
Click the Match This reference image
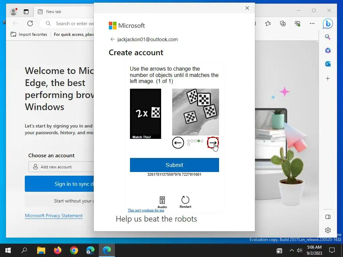click(145, 114)
